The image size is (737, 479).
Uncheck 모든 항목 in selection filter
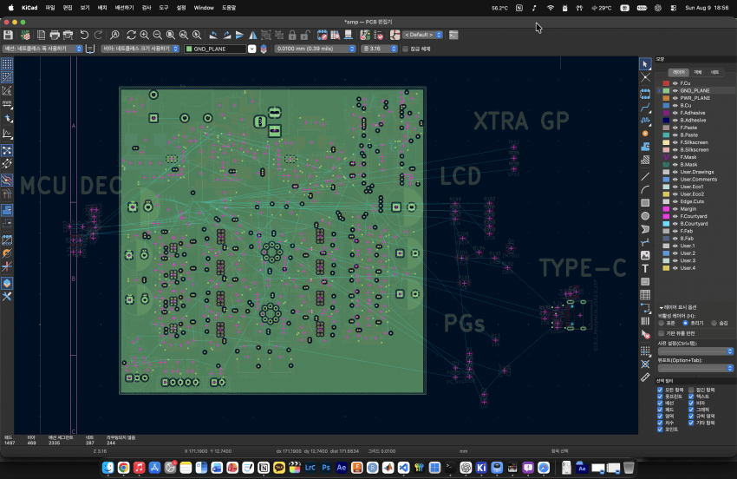click(x=660, y=390)
